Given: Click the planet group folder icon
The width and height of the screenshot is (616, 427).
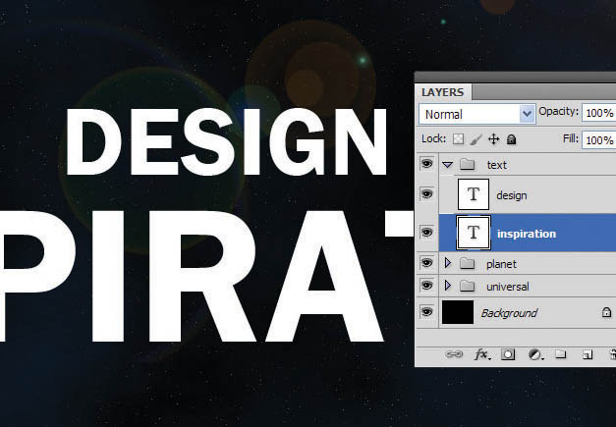Looking at the screenshot, I should [x=467, y=263].
